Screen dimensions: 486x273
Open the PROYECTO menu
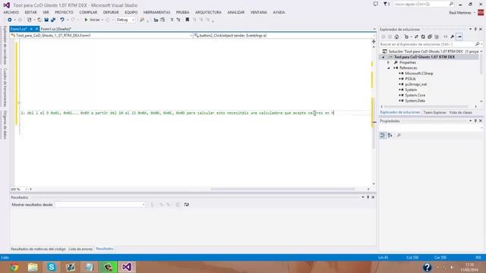pos(64,12)
